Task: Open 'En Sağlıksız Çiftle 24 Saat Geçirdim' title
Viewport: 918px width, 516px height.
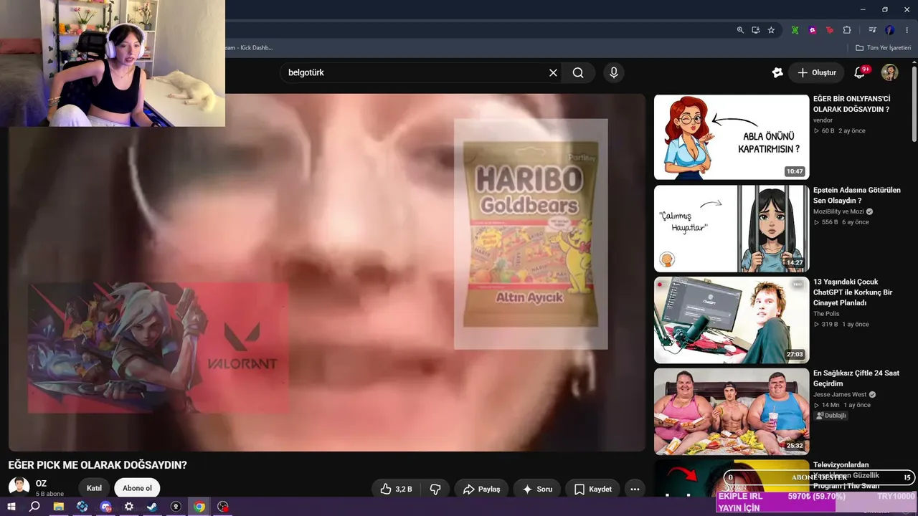Action: tap(856, 378)
